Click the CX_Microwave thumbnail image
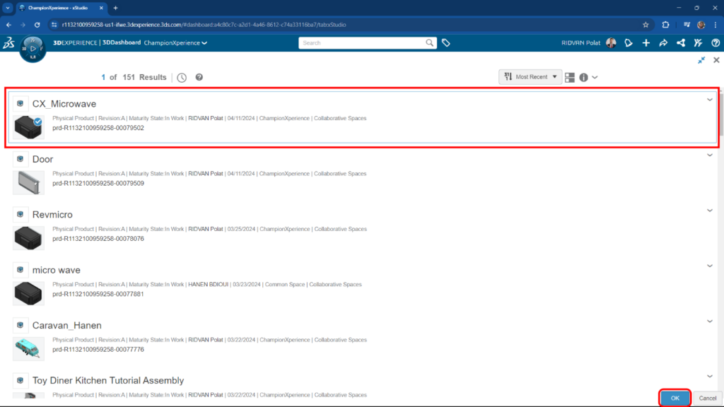The width and height of the screenshot is (724, 407). coord(28,127)
